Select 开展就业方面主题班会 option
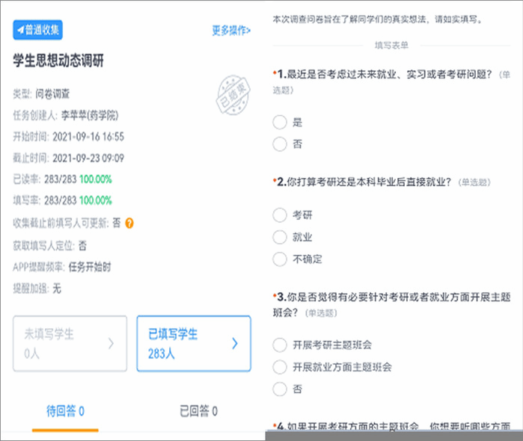The width and height of the screenshot is (523, 441). 280,367
